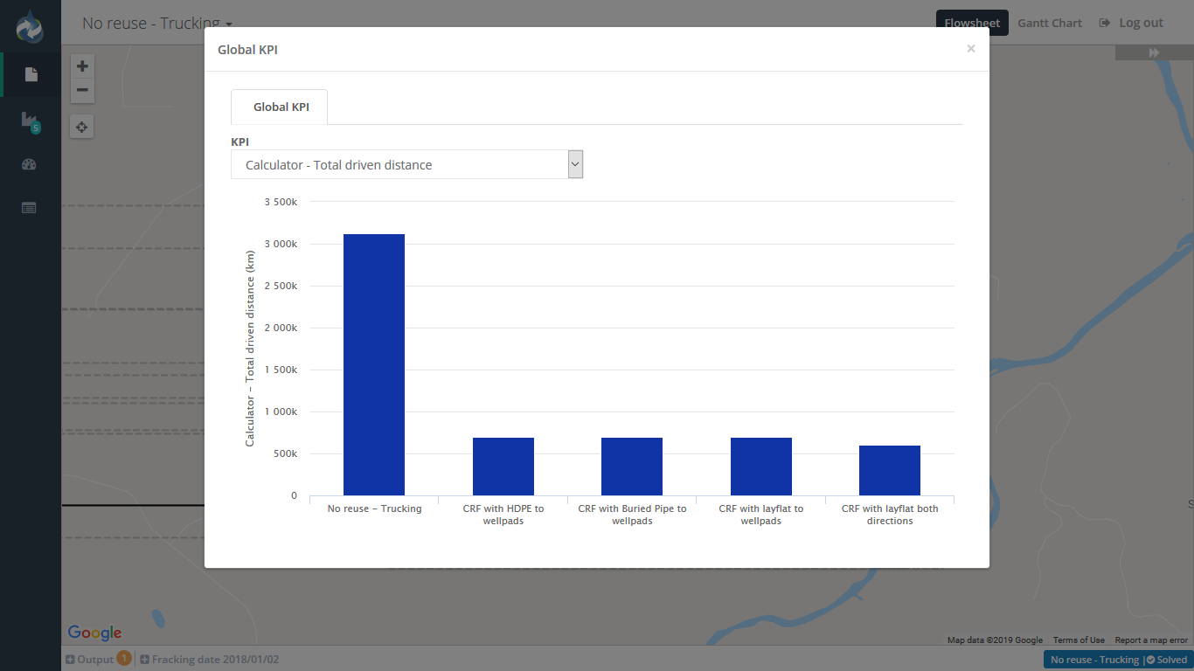The image size is (1194, 671).
Task: Switch to the Gantt Chart view
Action: click(x=1049, y=24)
